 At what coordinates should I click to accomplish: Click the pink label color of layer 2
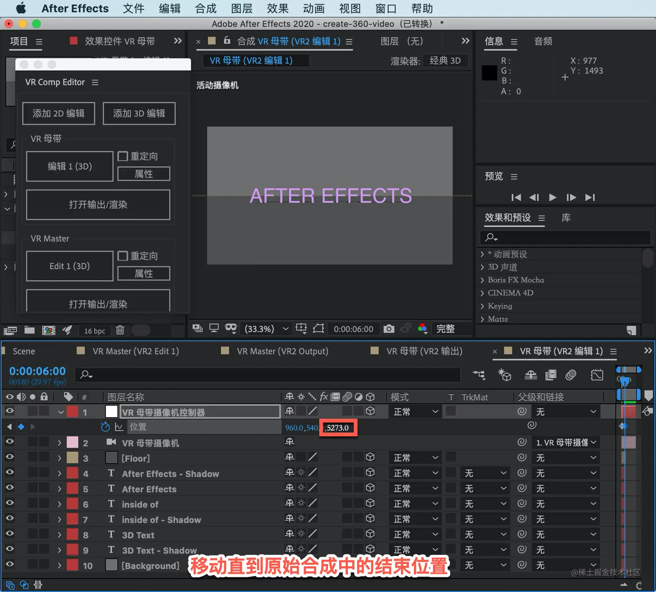coord(72,442)
